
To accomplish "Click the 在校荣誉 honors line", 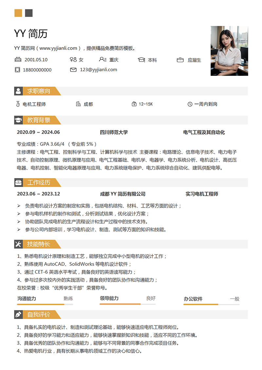I will (x=62, y=288).
